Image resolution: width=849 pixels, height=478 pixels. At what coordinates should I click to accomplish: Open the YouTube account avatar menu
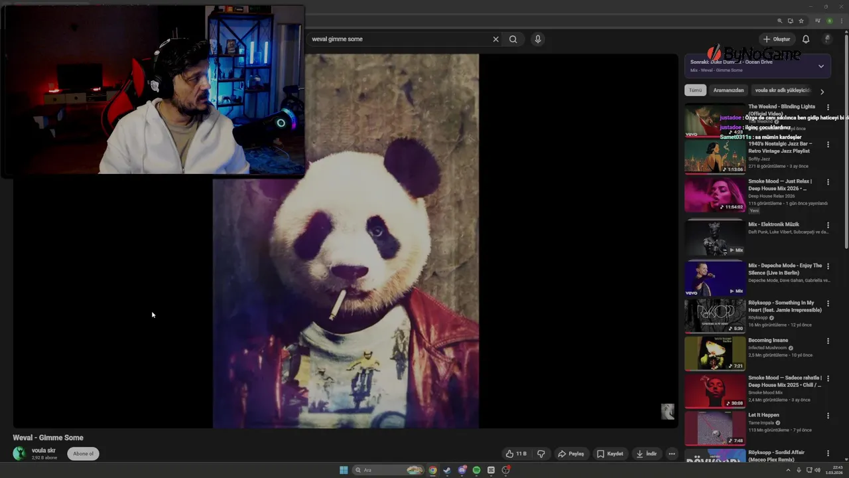(827, 39)
